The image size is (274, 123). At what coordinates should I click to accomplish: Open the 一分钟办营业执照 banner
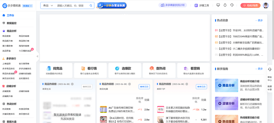[112, 6]
